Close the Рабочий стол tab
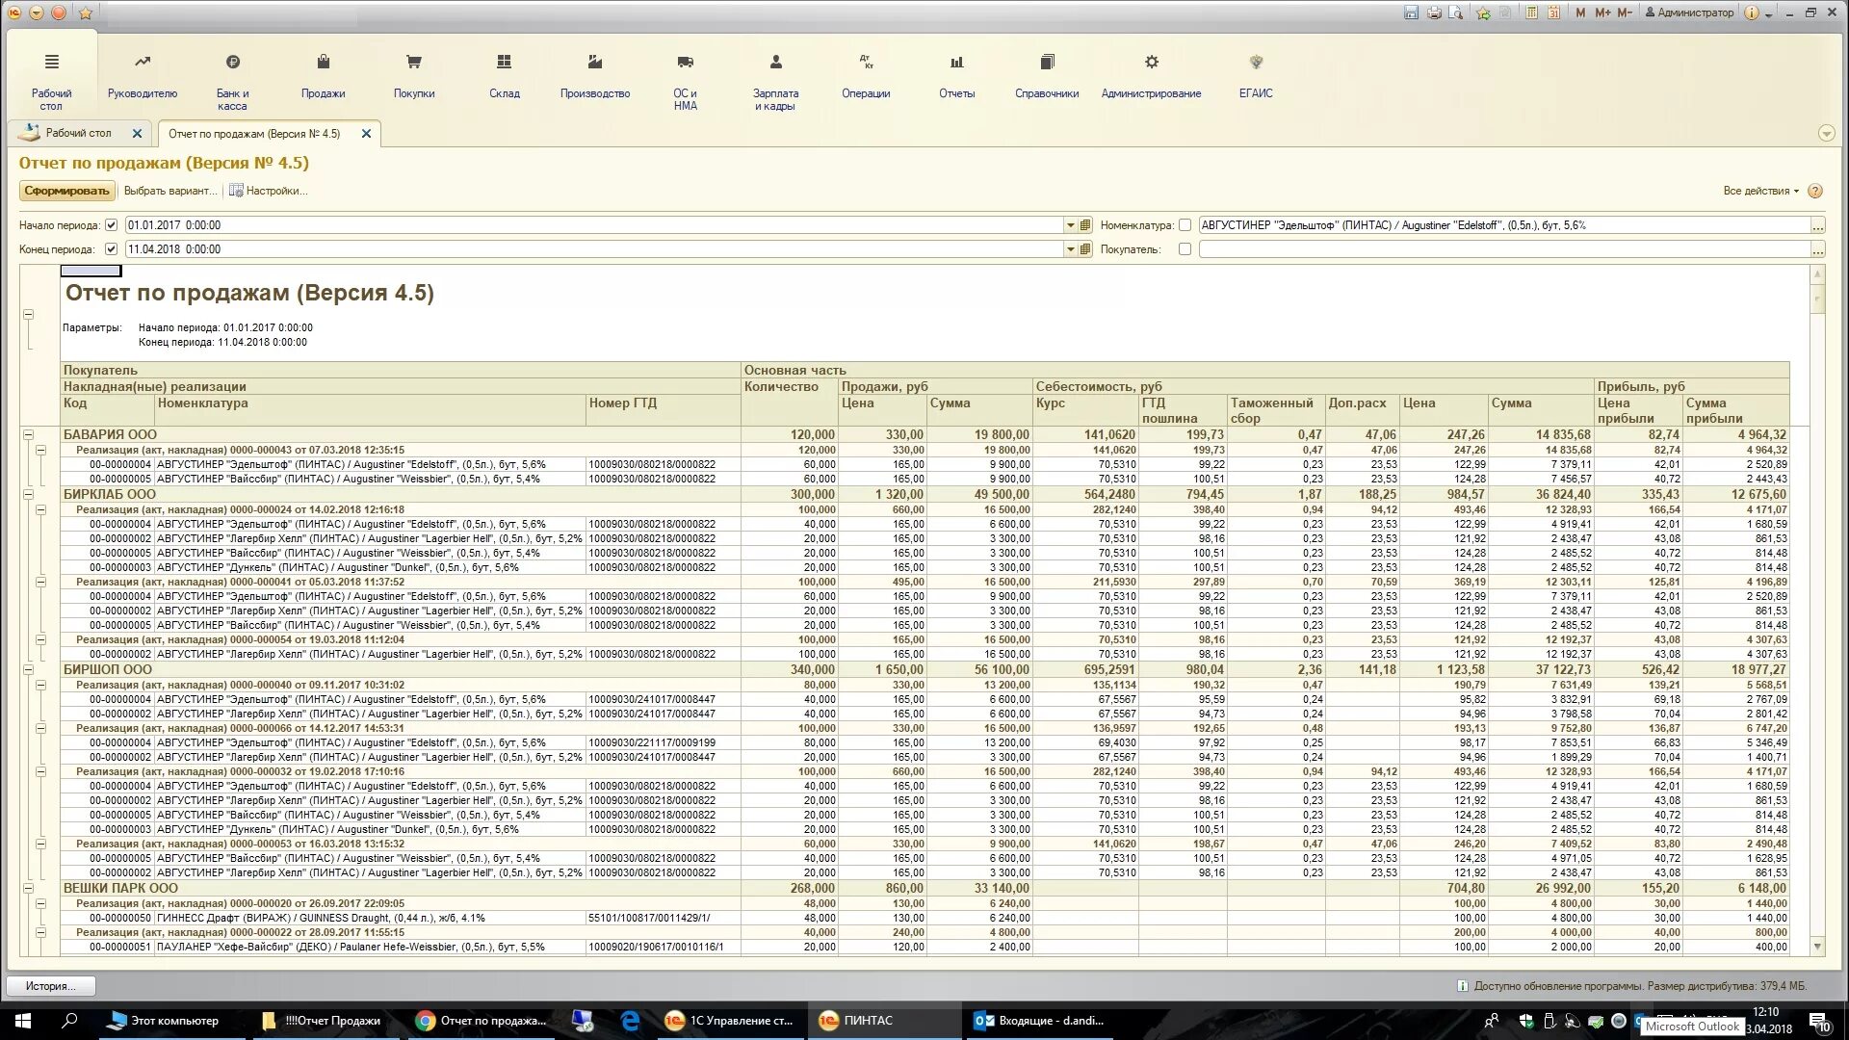Image resolution: width=1849 pixels, height=1040 pixels. click(137, 134)
